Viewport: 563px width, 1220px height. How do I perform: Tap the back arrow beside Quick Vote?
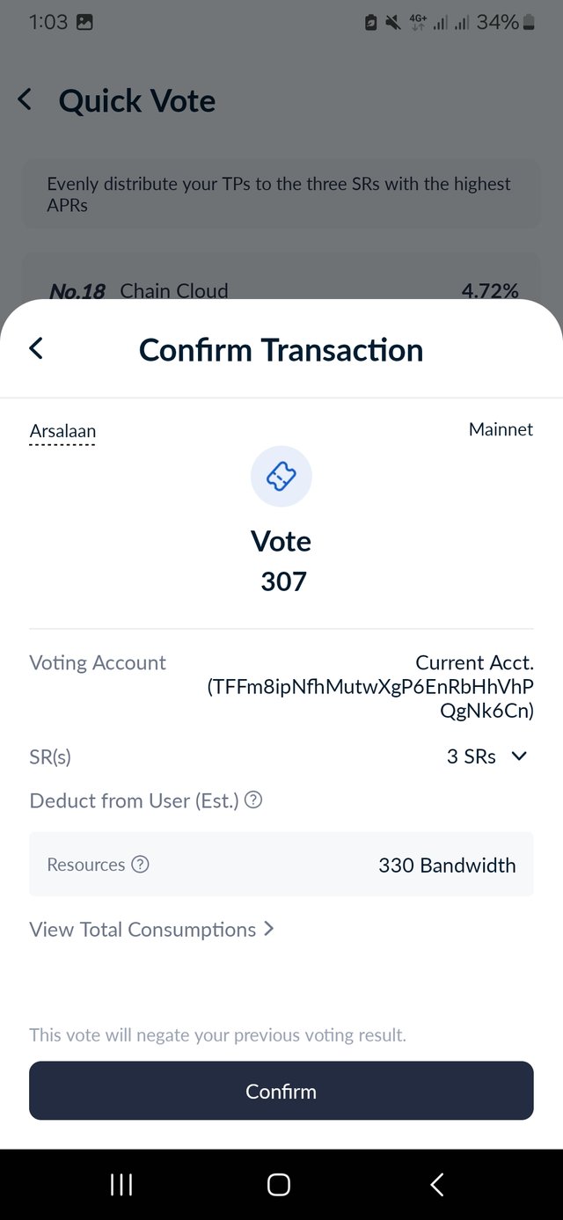(x=25, y=99)
